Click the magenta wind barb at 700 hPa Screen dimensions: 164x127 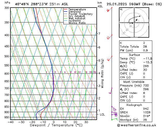point(111,91)
